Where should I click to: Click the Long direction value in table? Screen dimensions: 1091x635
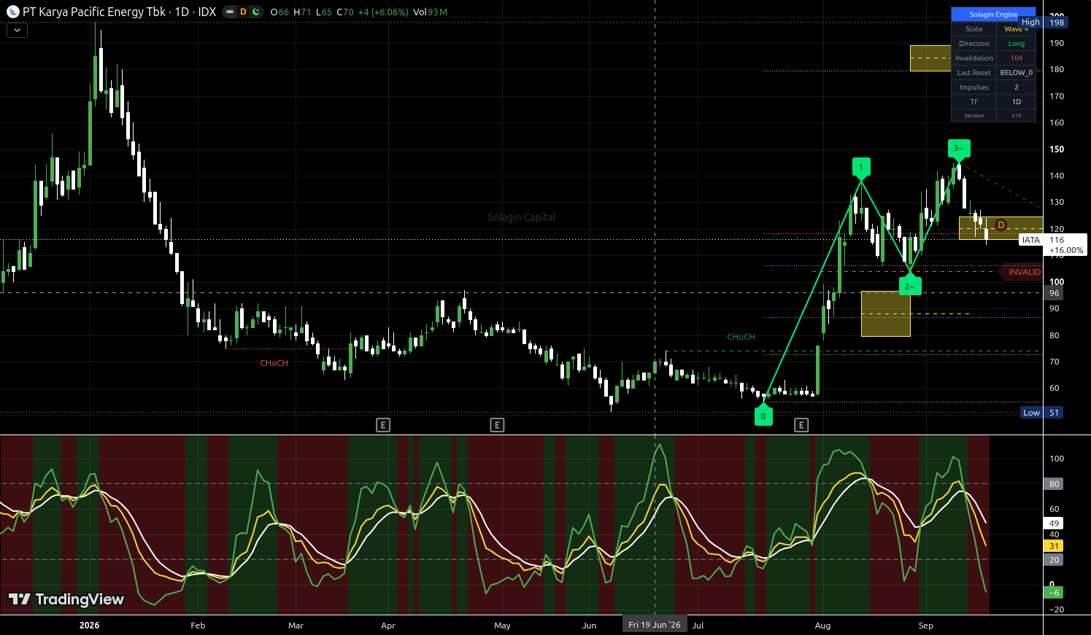click(x=1017, y=44)
